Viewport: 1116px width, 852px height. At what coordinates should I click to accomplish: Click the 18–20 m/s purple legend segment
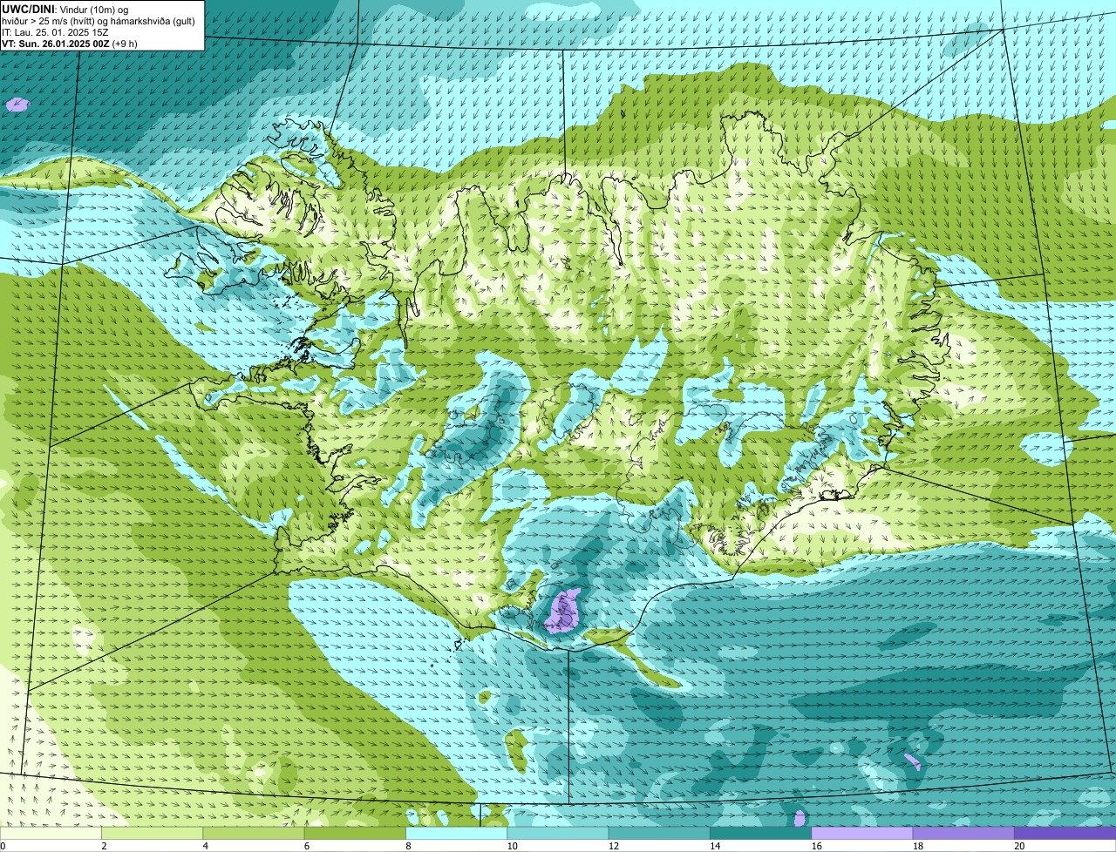(x=963, y=833)
